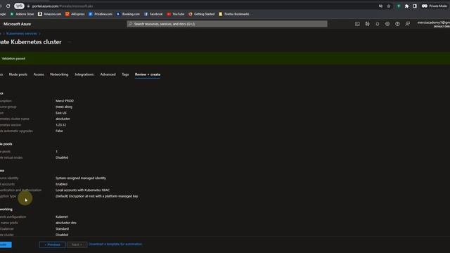The height and width of the screenshot is (253, 450).
Task: Open Azure feedback icon
Action: coord(408,24)
